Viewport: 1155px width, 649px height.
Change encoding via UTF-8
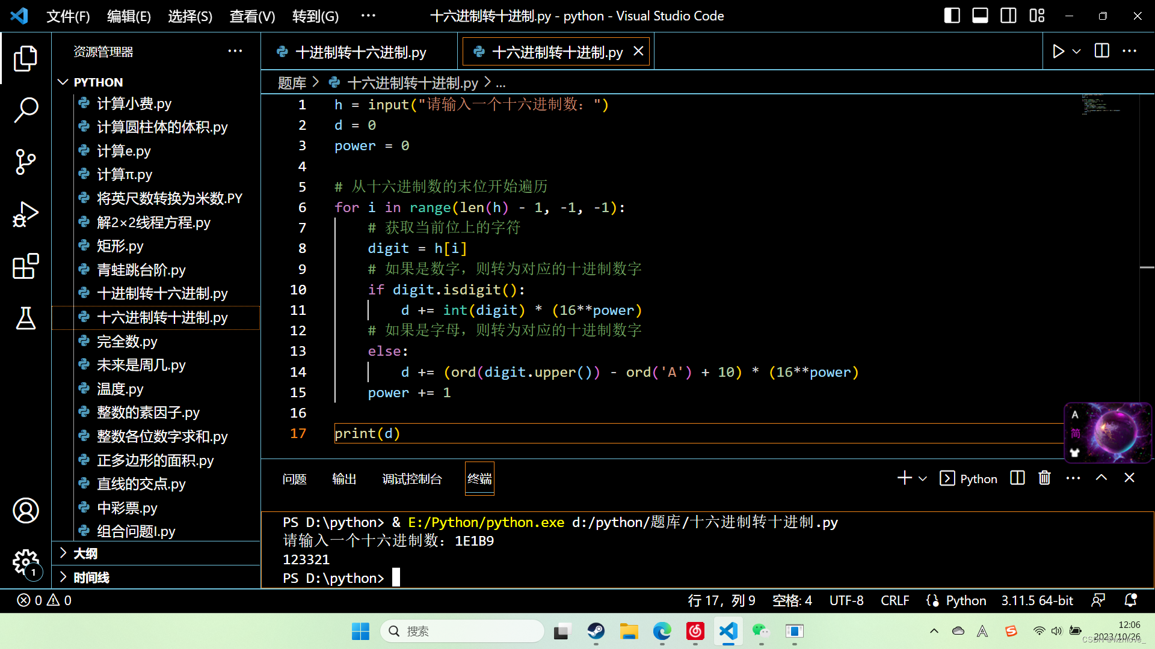tap(846, 600)
